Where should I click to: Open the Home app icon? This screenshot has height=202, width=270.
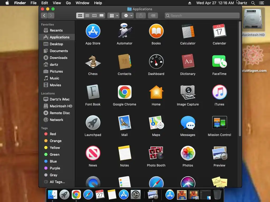(x=156, y=92)
